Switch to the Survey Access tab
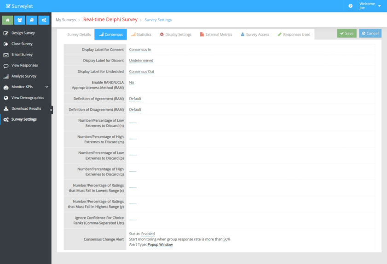The height and width of the screenshot is (264, 387). (x=255, y=34)
